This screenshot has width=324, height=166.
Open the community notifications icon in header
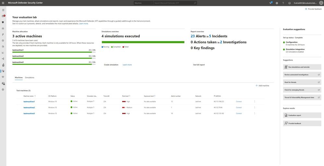(271, 3)
